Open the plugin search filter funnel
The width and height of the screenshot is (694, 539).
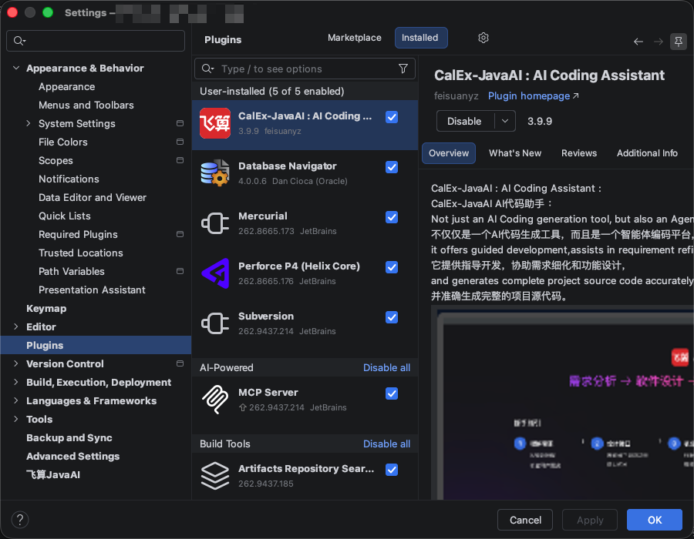click(403, 69)
